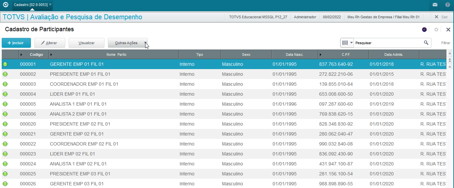Click admission date 01/01/2019 cell

pos(382,104)
